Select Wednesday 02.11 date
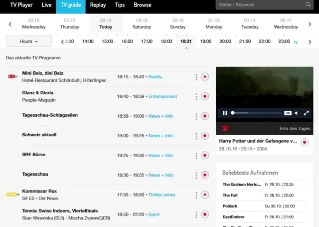 pos(286,23)
